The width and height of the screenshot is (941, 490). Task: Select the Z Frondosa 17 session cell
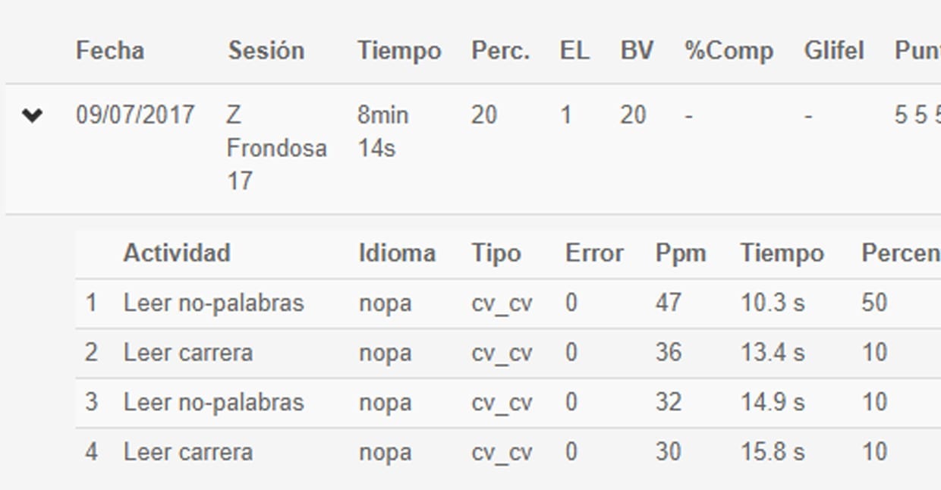276,149
